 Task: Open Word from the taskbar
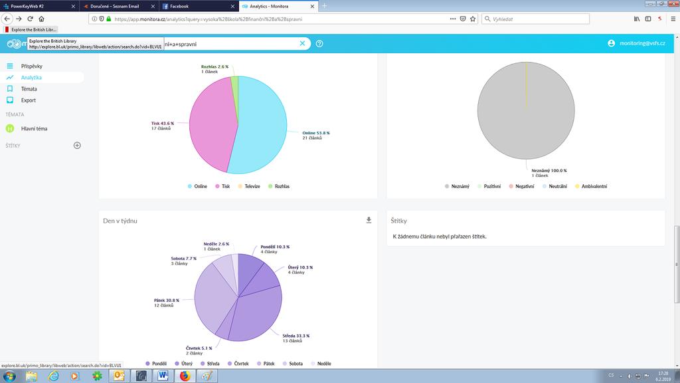point(163,376)
